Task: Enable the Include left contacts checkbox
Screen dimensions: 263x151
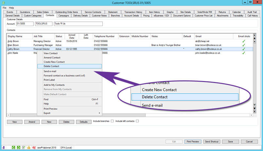Action: click(137, 121)
